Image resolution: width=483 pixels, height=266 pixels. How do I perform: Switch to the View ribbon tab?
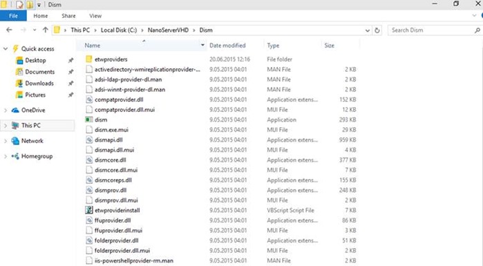(x=95, y=16)
